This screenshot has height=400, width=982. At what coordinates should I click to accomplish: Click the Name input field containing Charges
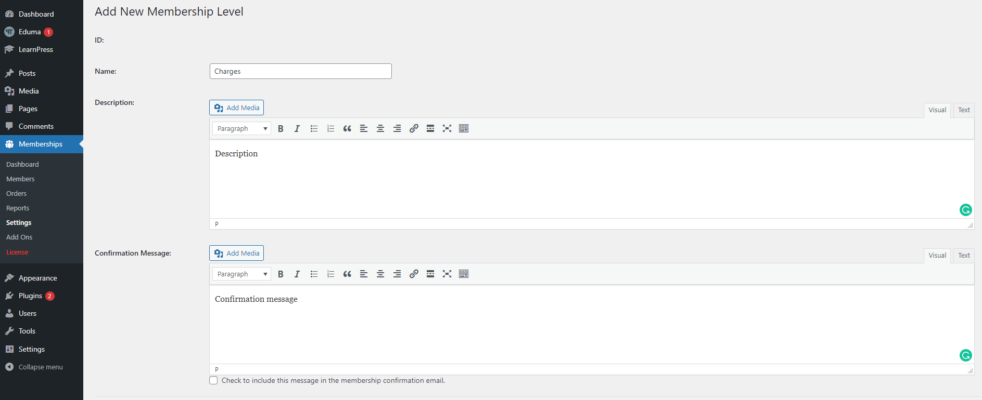coord(301,71)
